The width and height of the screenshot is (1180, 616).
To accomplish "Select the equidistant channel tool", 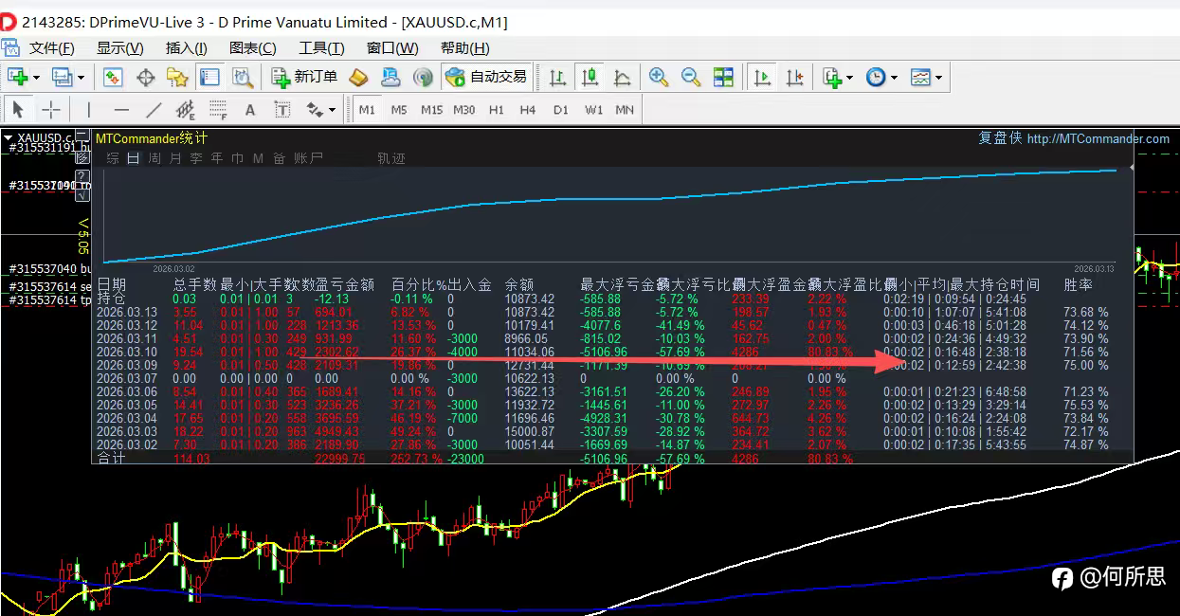I will coord(186,110).
